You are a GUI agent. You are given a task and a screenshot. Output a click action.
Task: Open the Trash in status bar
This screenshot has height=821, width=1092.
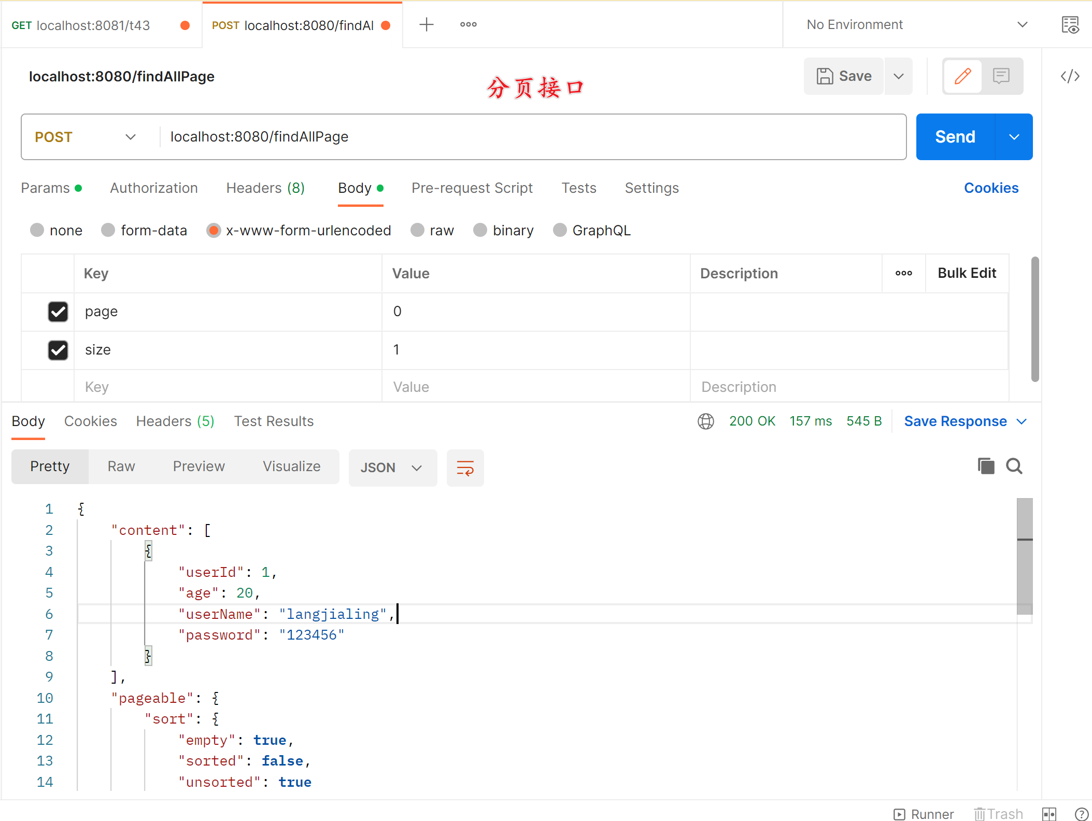[998, 814]
